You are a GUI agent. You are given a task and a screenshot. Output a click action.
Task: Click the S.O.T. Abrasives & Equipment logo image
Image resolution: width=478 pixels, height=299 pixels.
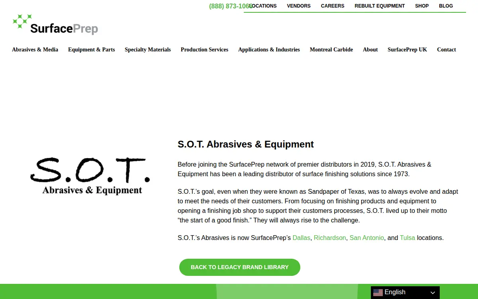point(90,176)
